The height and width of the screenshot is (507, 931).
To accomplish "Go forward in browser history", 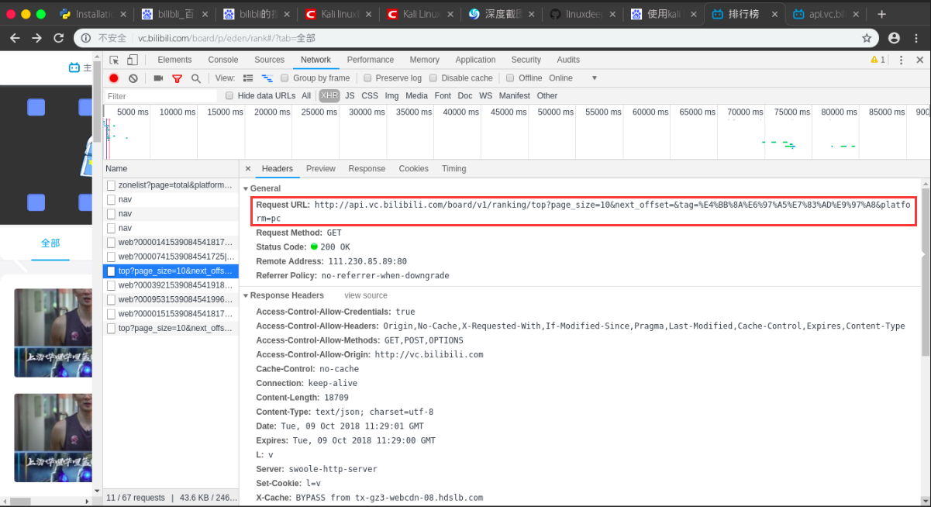I will (x=36, y=38).
